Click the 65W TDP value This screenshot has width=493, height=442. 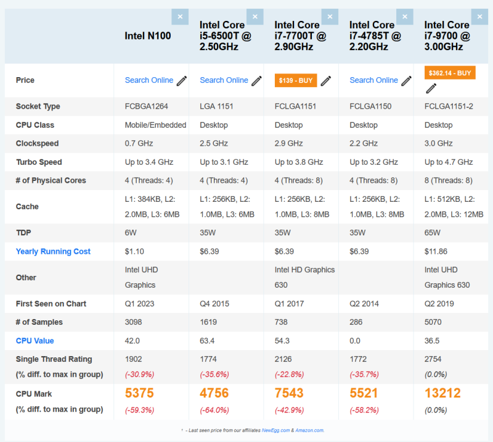[433, 233]
